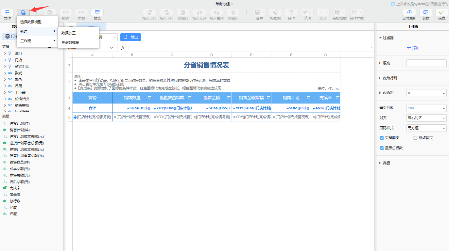Uncheck 显示总行数 option
Screen dimensions: 449x251
(x=381, y=148)
